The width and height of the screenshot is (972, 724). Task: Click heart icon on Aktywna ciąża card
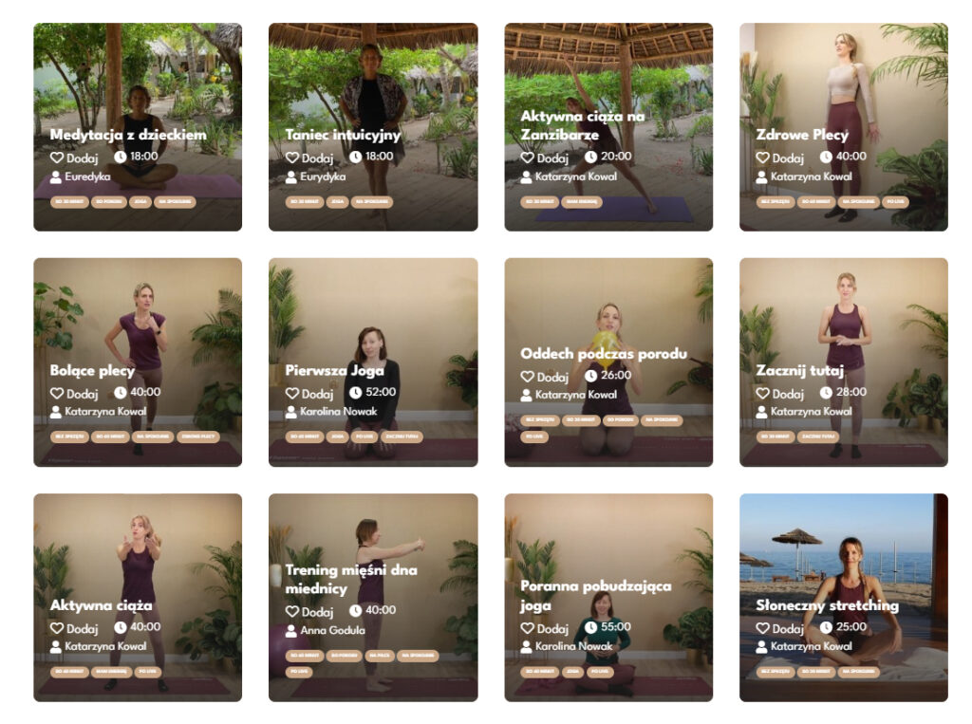click(x=57, y=628)
